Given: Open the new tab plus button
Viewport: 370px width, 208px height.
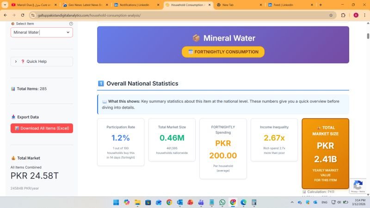Looking at the screenshot, I should coord(321,5).
